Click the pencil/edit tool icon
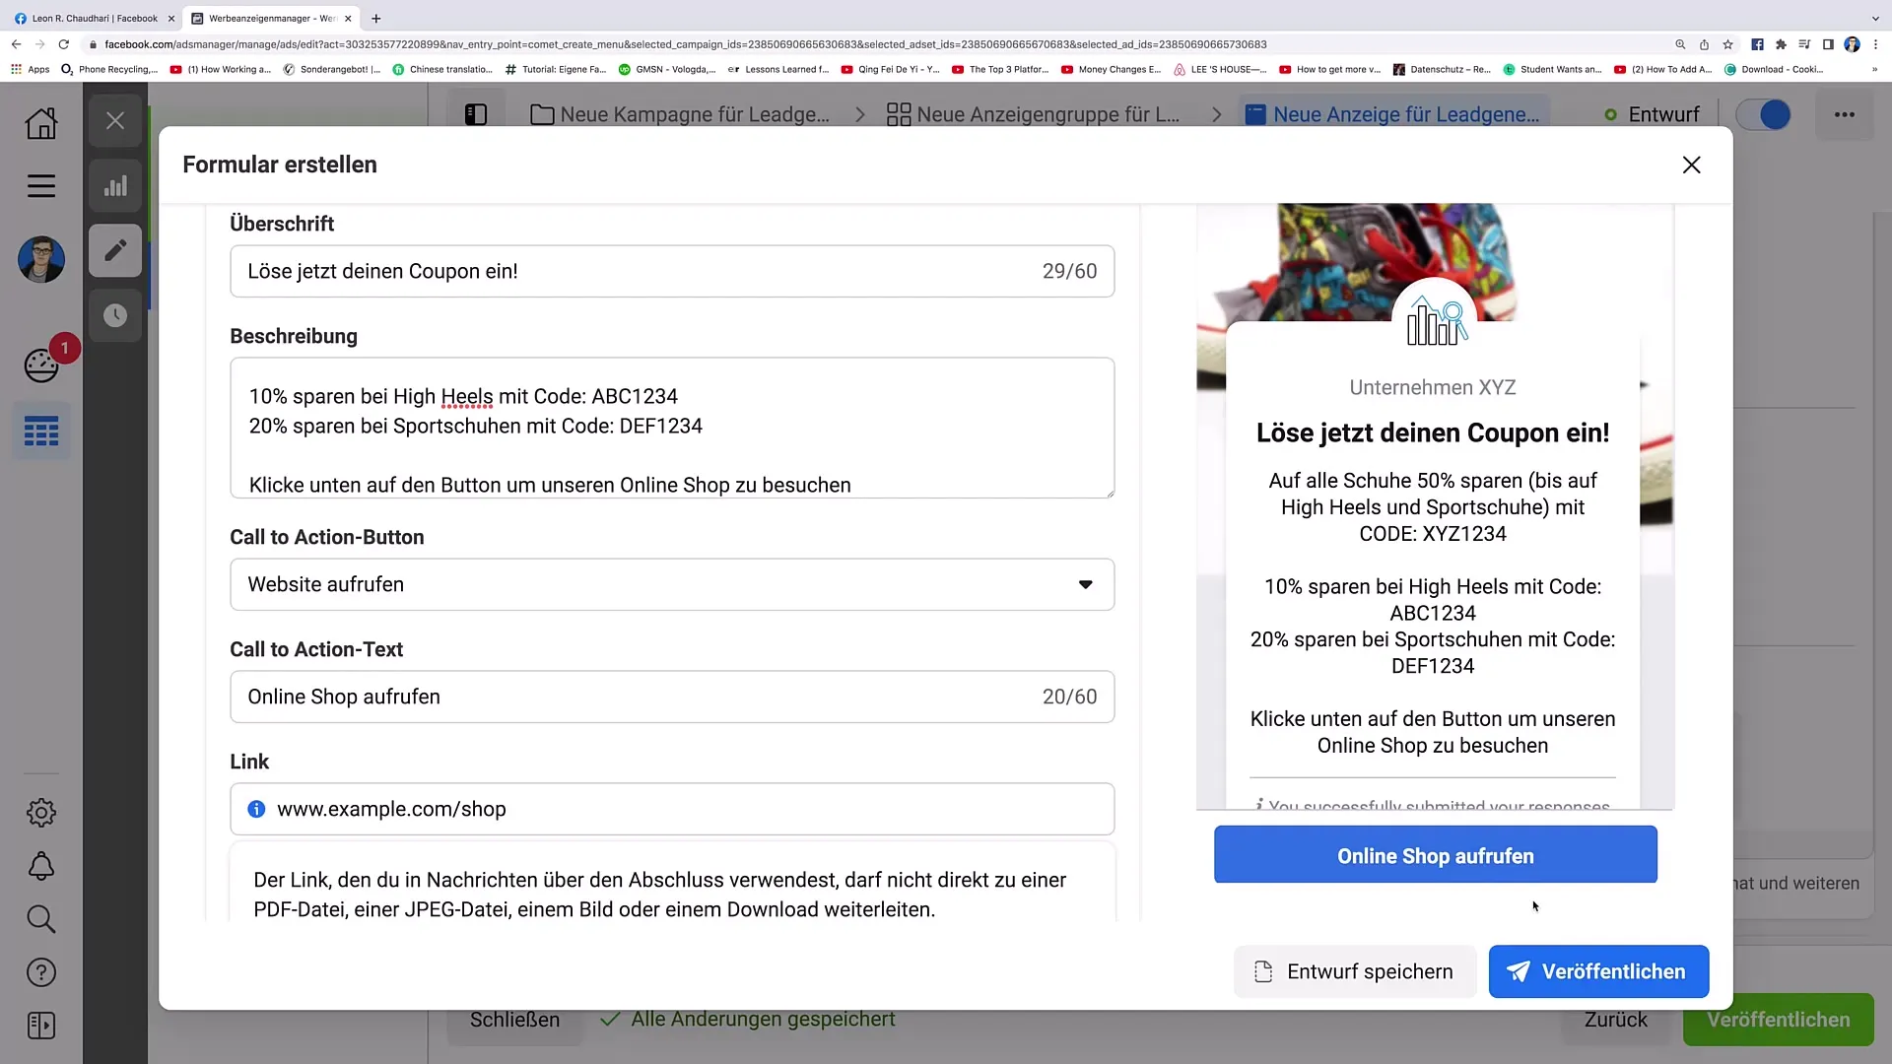 coord(115,251)
